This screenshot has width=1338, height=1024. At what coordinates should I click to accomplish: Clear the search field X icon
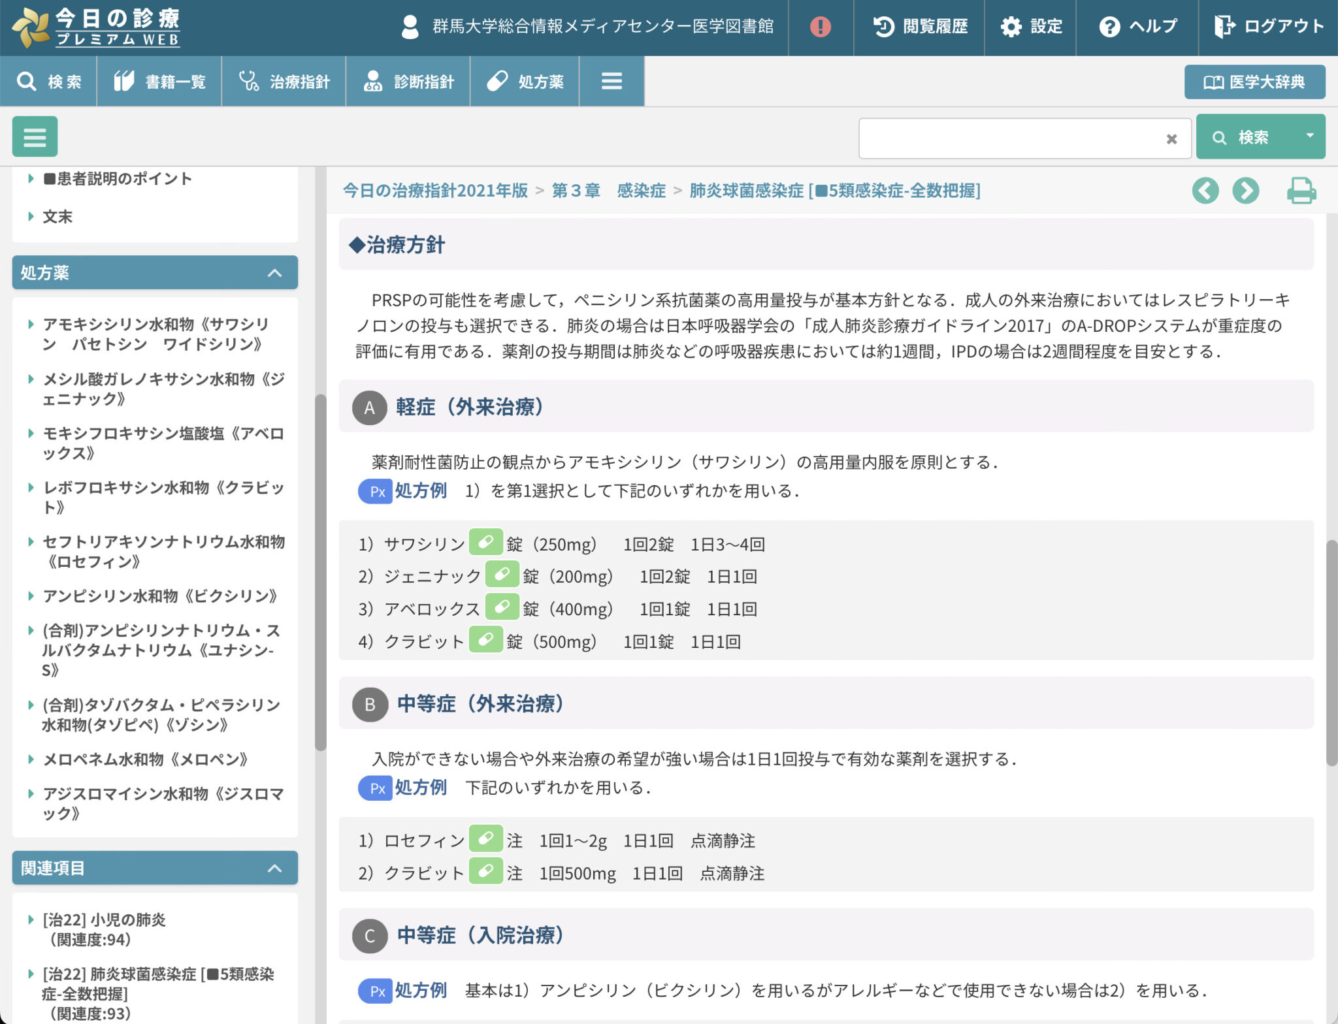1171,138
